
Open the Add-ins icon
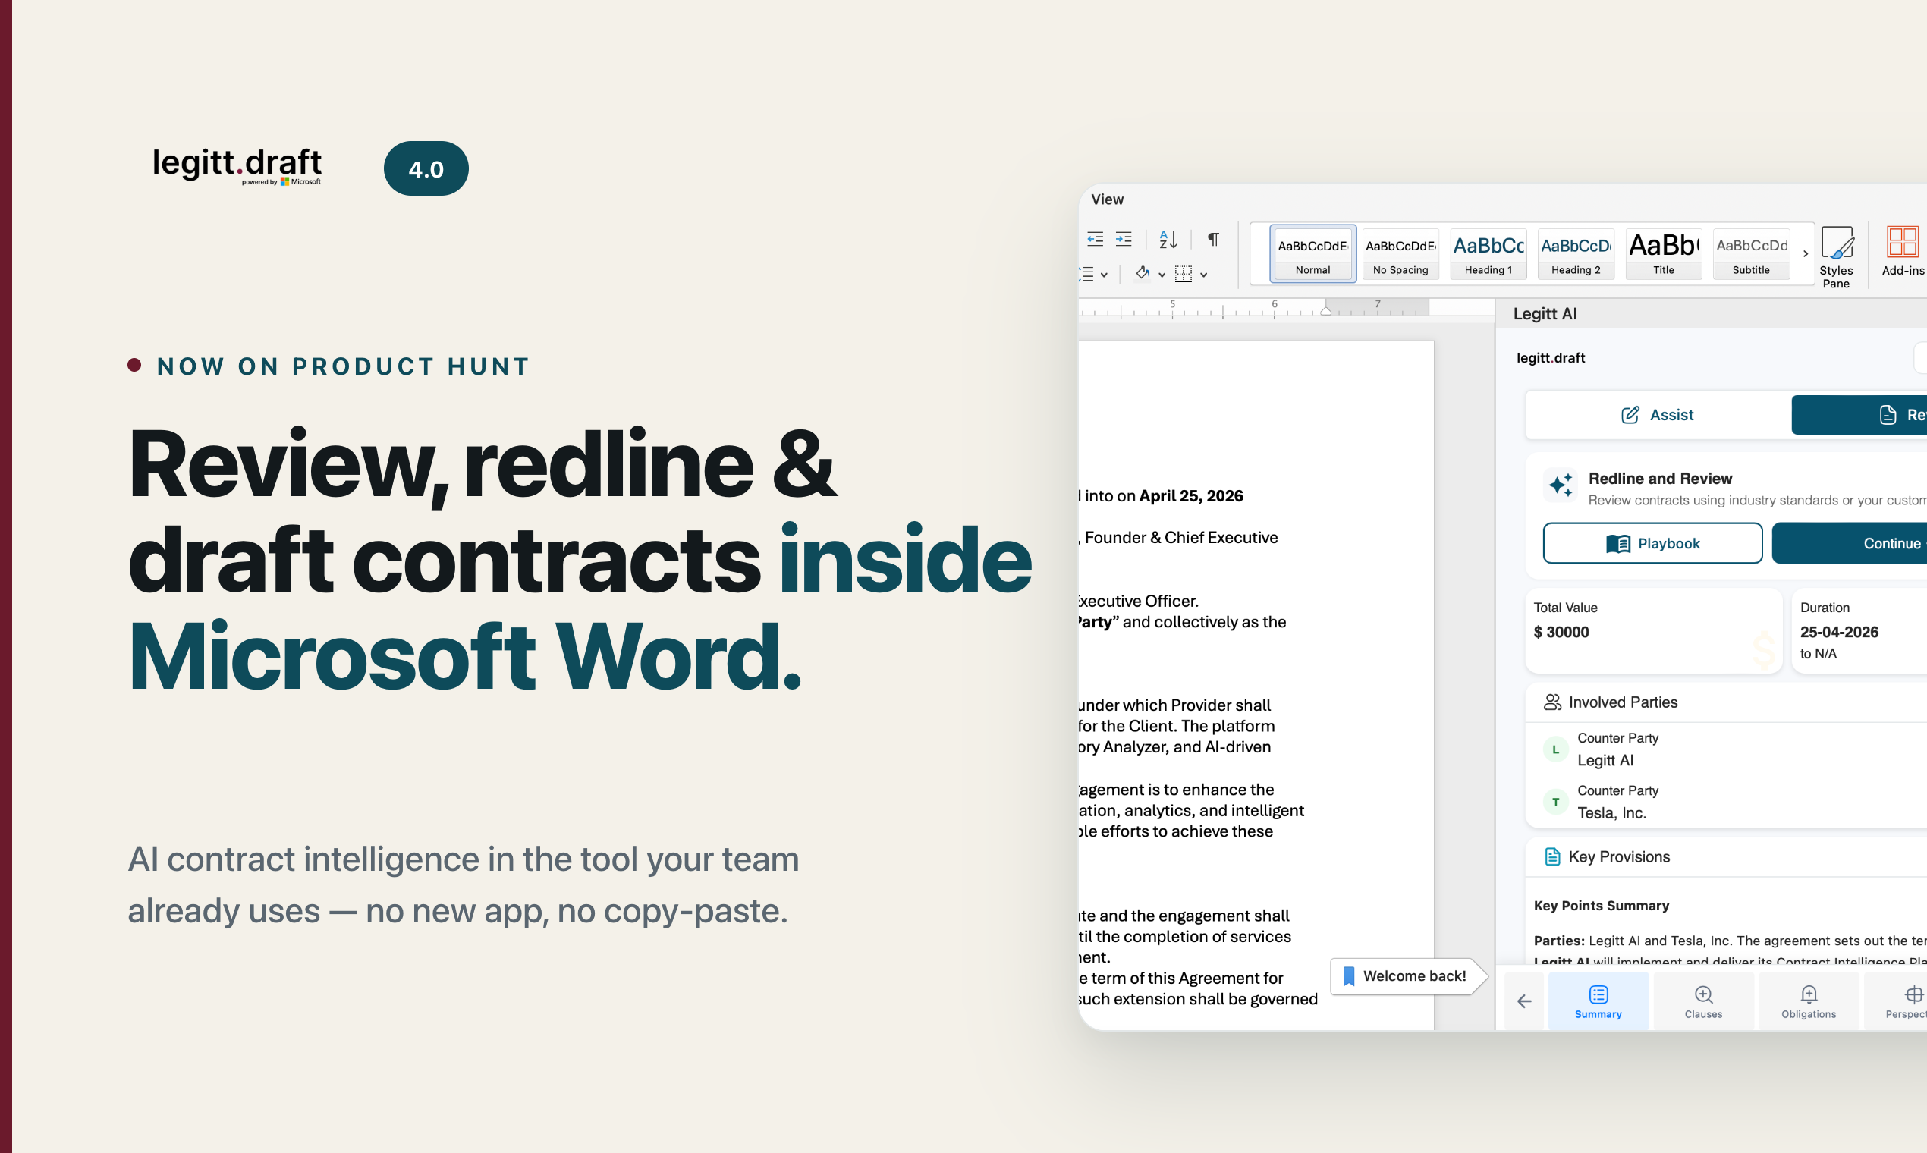[x=1902, y=250]
